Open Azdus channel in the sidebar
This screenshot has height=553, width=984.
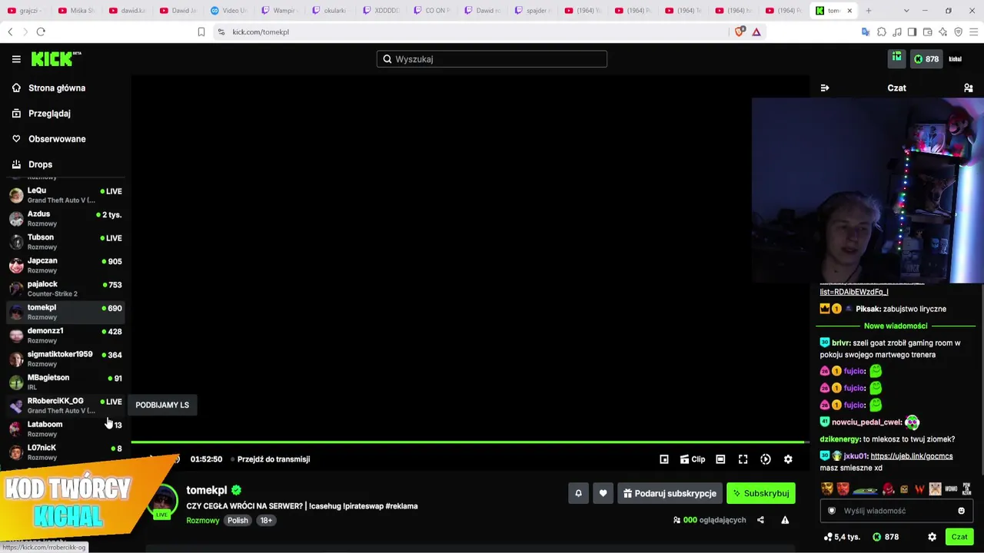click(65, 218)
